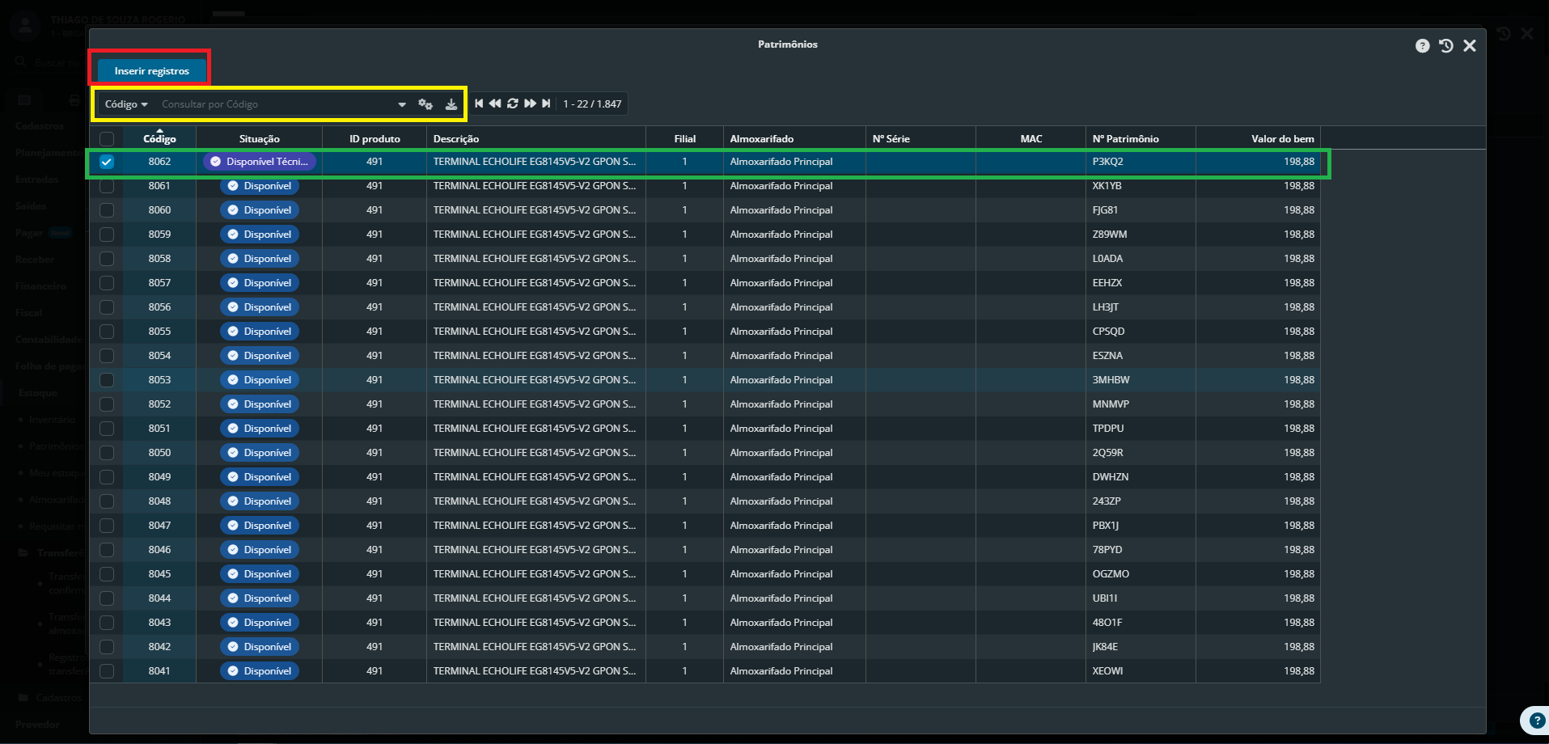Click the export download icon
The height and width of the screenshot is (744, 1549).
pos(451,104)
